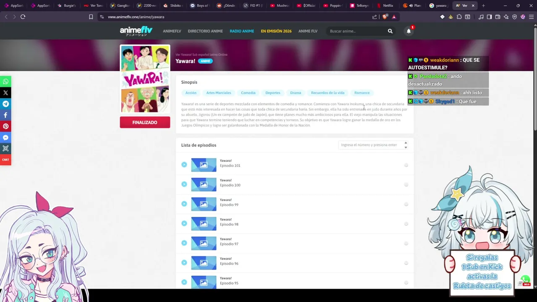Select the Artes Marciales genre tag
The height and width of the screenshot is (302, 537).
tap(219, 93)
